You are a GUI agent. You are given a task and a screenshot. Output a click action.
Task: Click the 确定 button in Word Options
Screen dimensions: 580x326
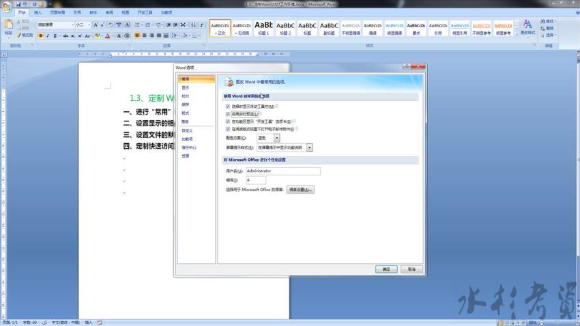(386, 269)
